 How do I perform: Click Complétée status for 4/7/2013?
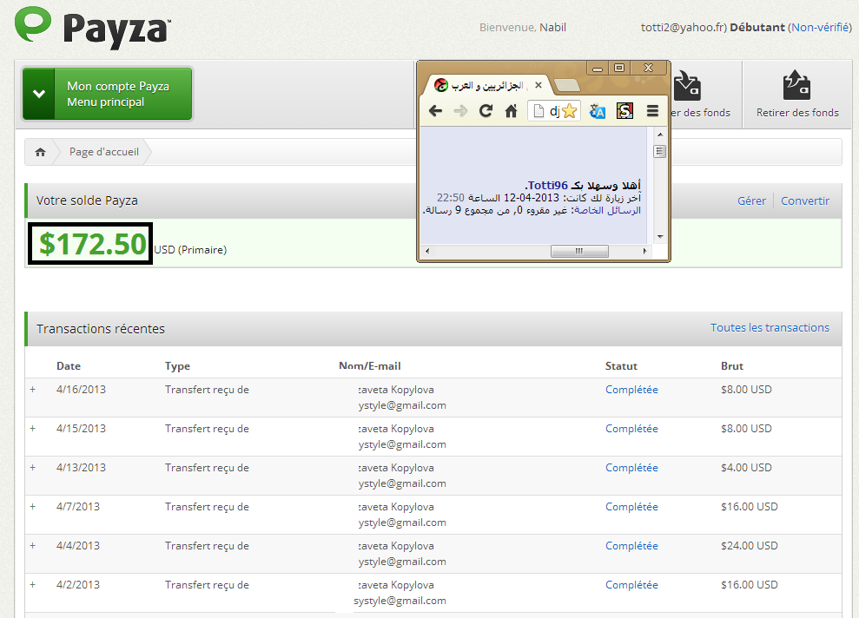coord(631,507)
